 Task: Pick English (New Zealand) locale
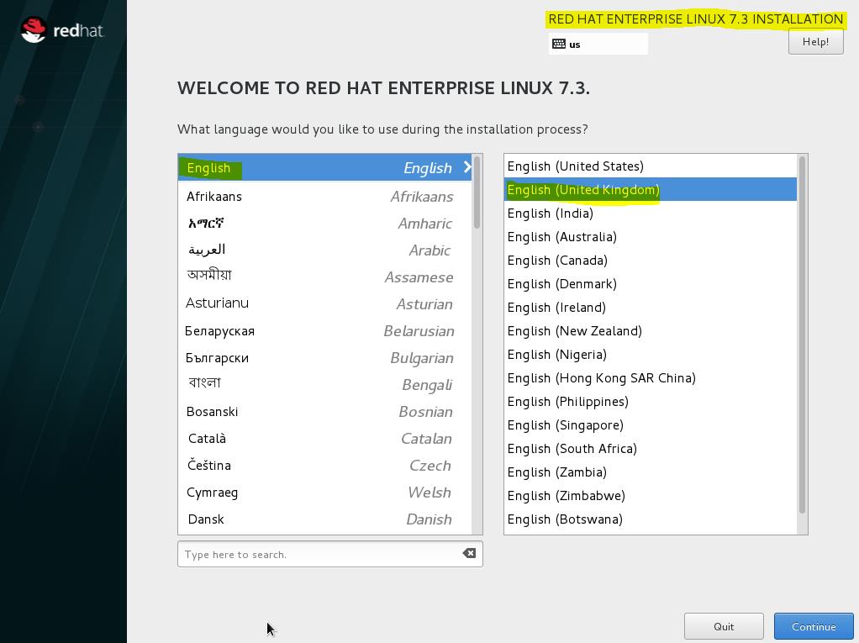point(651,331)
